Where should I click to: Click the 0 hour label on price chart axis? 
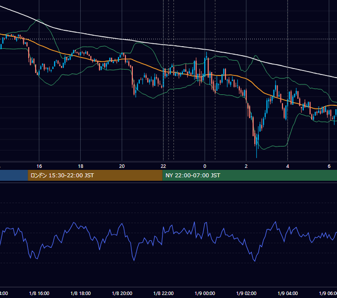[205, 166]
